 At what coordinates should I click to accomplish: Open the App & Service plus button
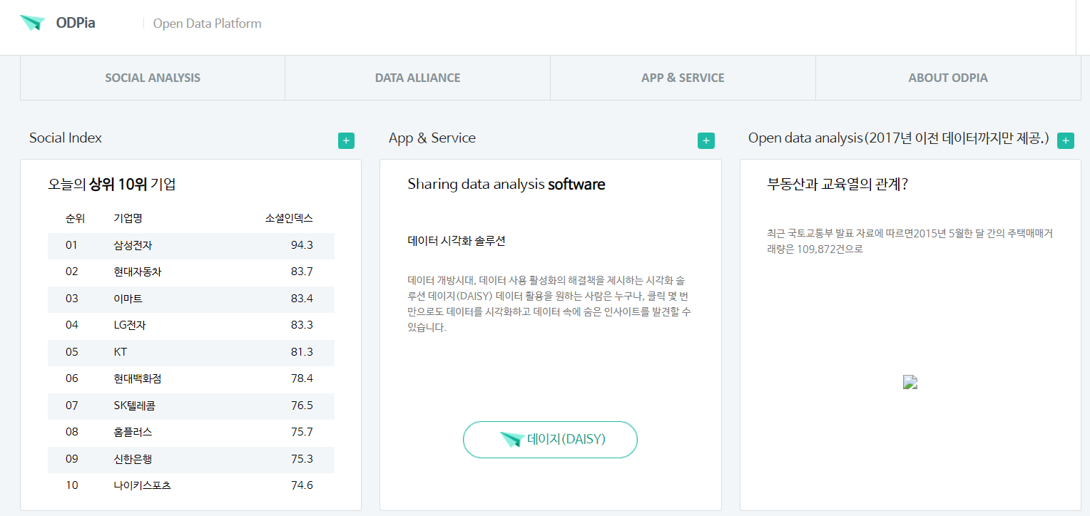click(x=706, y=141)
